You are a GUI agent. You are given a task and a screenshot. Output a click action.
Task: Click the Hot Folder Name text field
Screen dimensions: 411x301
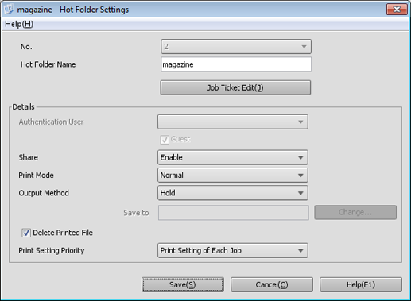click(236, 64)
